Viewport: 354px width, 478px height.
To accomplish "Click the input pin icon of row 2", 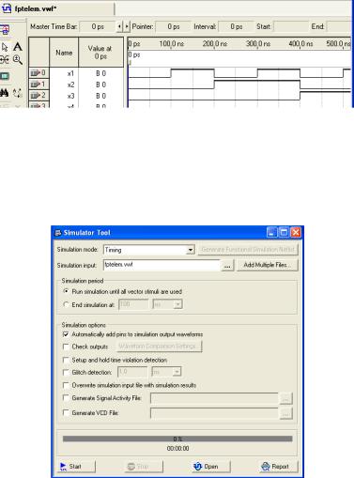I will [x=36, y=95].
